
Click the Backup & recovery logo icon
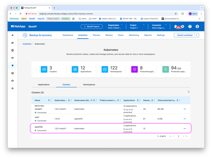(25, 35)
